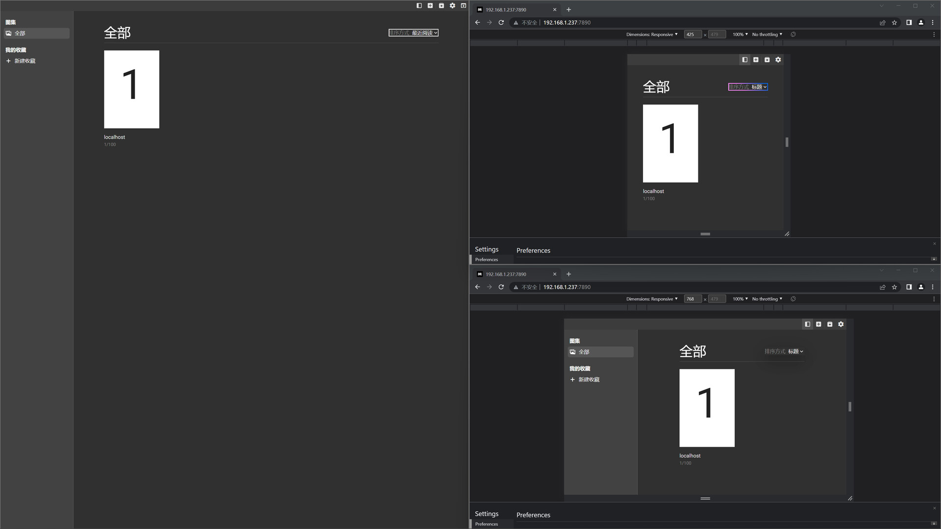Open a new tab in the lower browser window

569,274
